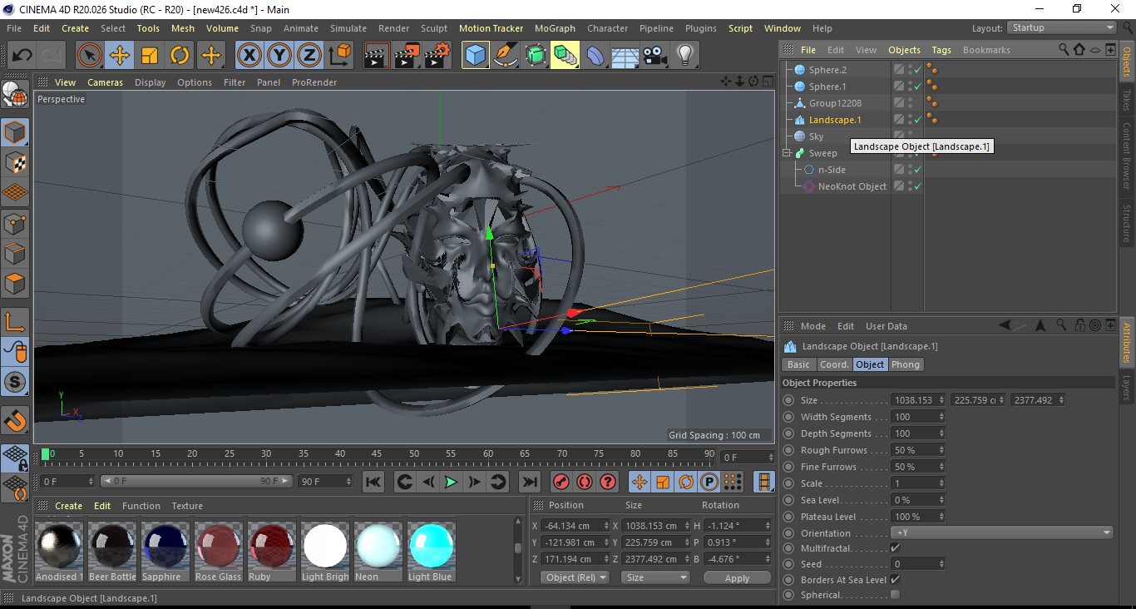Select the Sapphire material thumbnail
The height and width of the screenshot is (609, 1136).
pyautogui.click(x=165, y=547)
